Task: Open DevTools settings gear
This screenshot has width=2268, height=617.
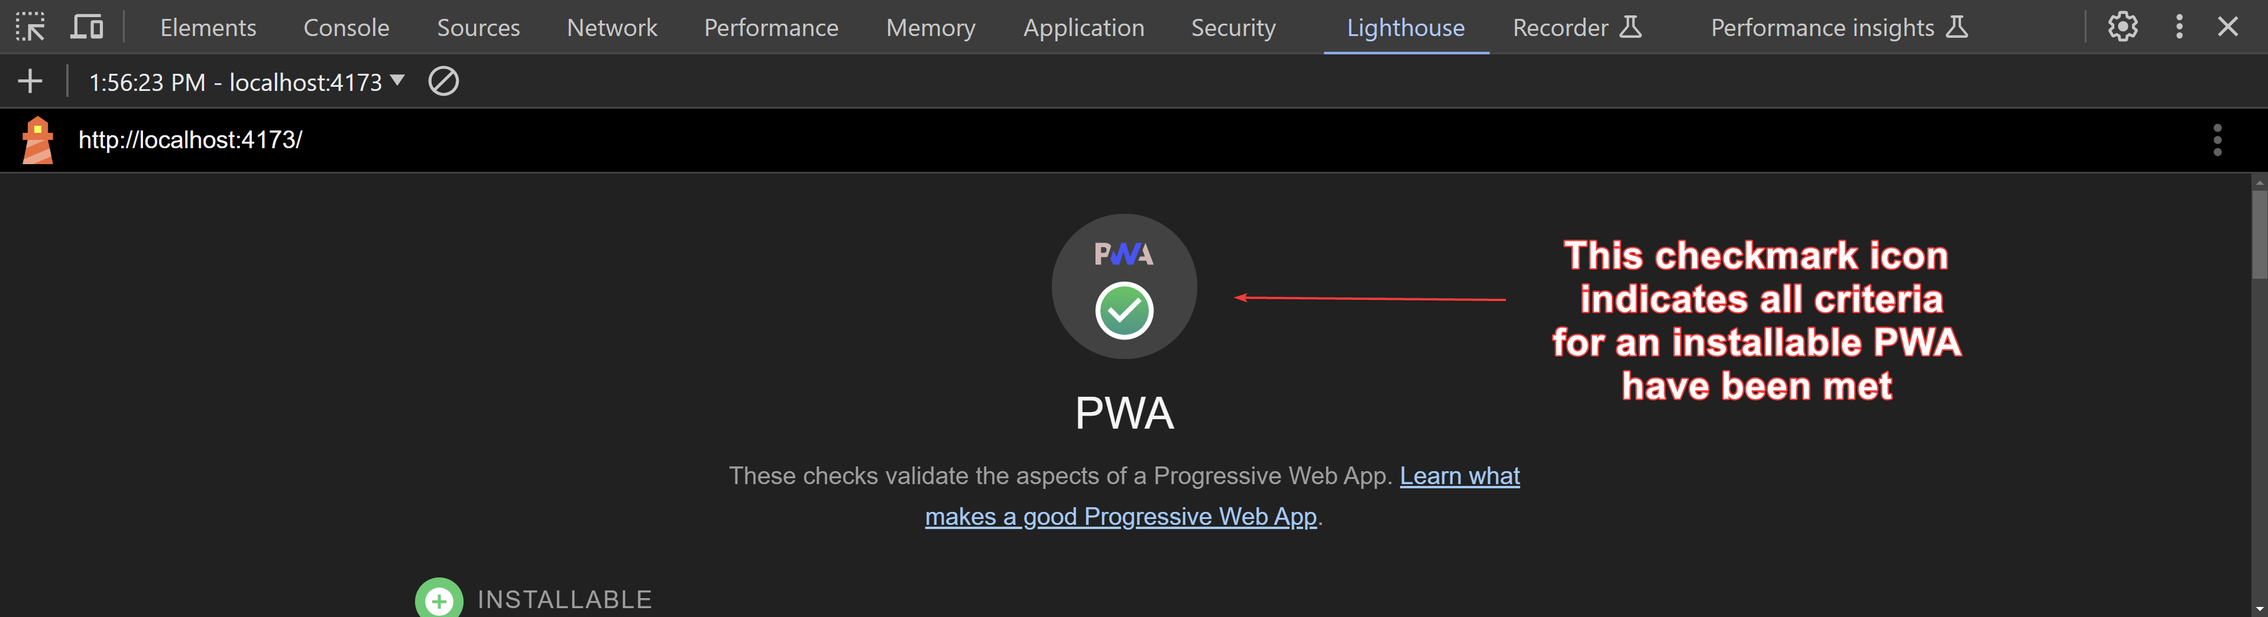Action: click(2123, 27)
